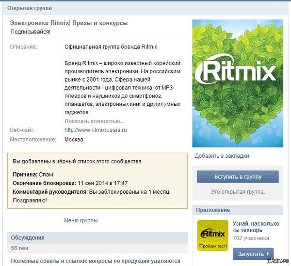
Task: Click the '702 участника' member count
Action: pos(251,238)
